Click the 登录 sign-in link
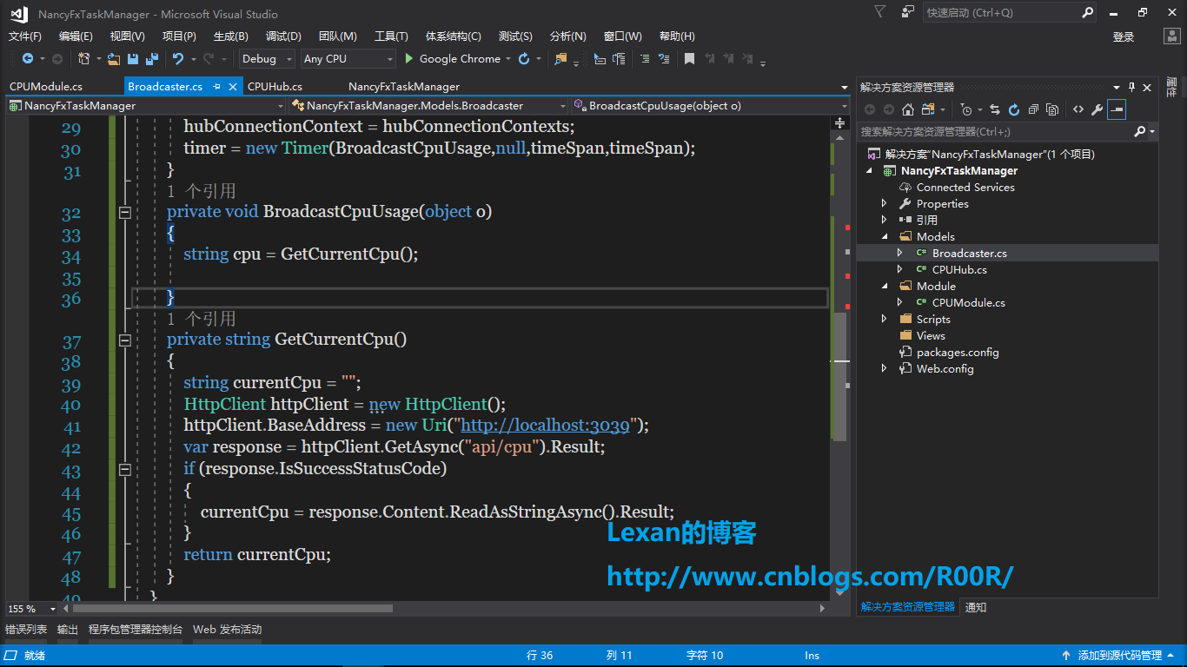This screenshot has height=667, width=1187. (x=1124, y=36)
